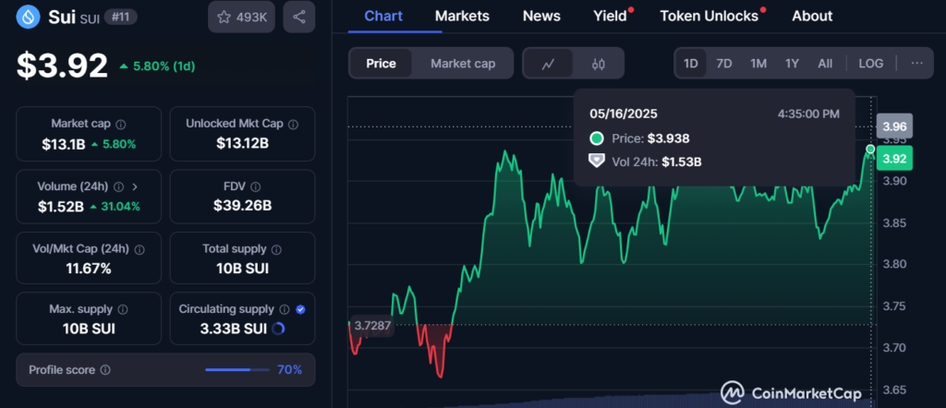
Task: Click the verified checkmark badge on Circulating supply
Action: pyautogui.click(x=301, y=309)
